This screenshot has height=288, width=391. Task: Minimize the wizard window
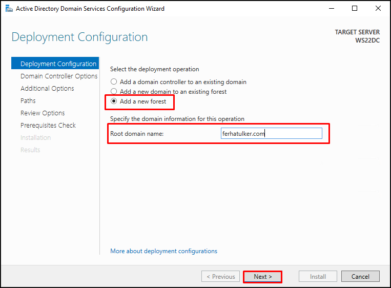[332, 9]
